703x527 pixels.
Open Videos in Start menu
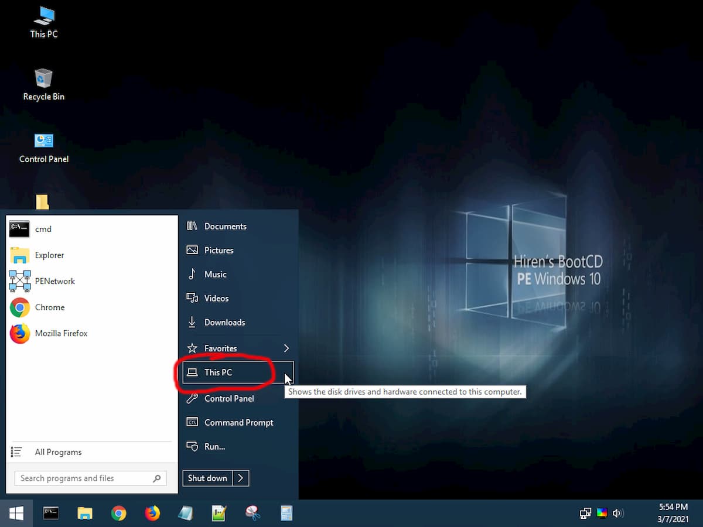[x=238, y=298]
